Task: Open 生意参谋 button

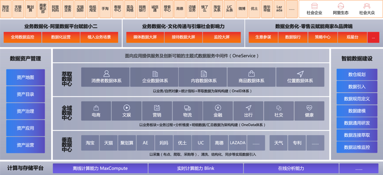Action: click(x=263, y=37)
